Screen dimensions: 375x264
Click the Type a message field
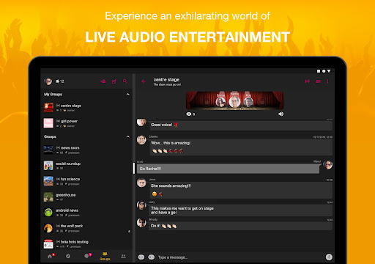point(240,257)
